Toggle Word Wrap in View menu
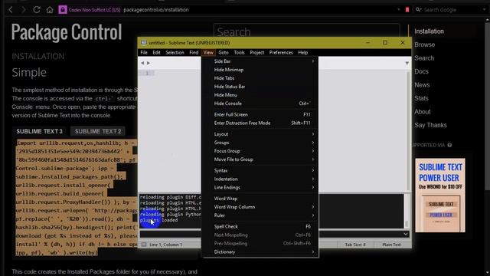 tap(260, 199)
